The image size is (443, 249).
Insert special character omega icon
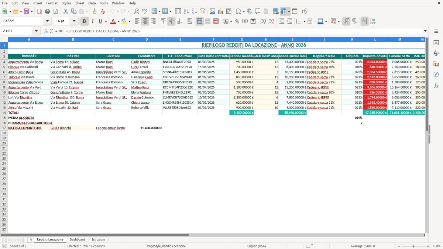click(238, 11)
